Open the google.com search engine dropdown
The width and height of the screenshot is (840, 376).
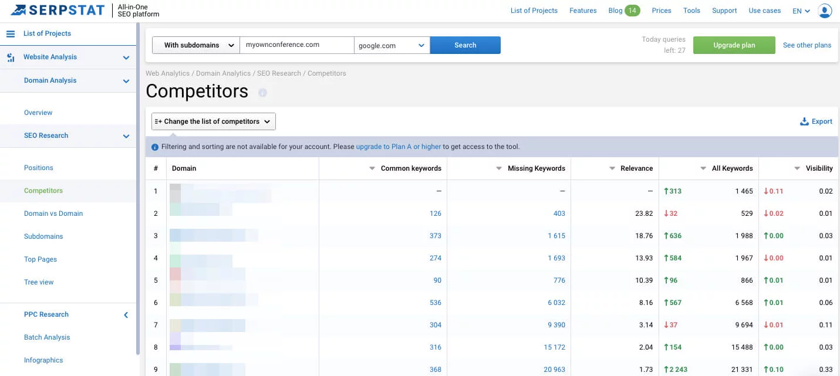click(x=392, y=45)
